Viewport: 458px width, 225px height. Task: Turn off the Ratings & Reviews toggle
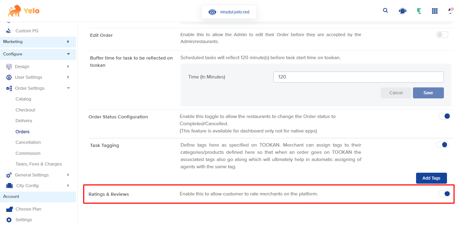pos(444,194)
